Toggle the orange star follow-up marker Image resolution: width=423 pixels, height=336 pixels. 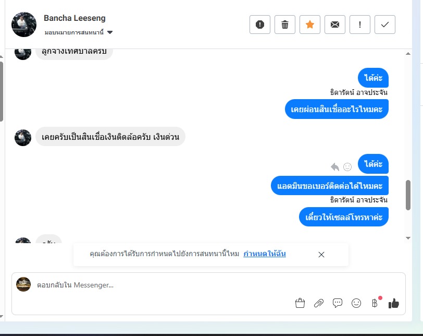click(310, 25)
